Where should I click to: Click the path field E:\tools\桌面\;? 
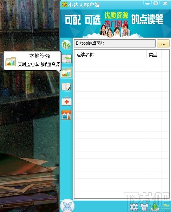click(x=115, y=43)
